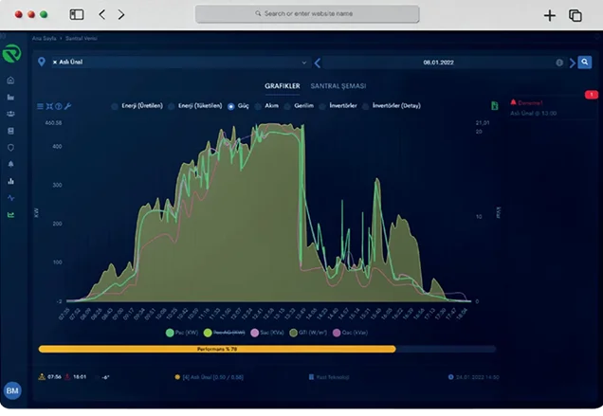Show browser tab overview icon
Screen dimensions: 603x416
576,15
